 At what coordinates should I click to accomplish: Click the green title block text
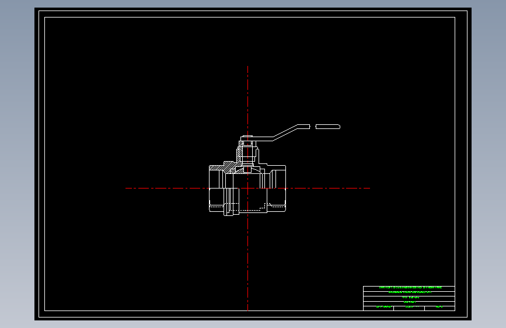(x=410, y=297)
